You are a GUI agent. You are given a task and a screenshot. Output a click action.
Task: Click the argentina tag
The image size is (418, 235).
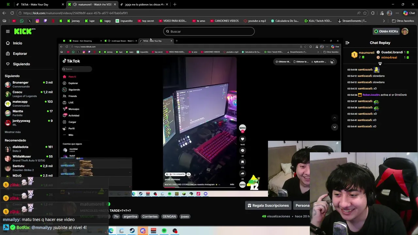click(x=130, y=216)
